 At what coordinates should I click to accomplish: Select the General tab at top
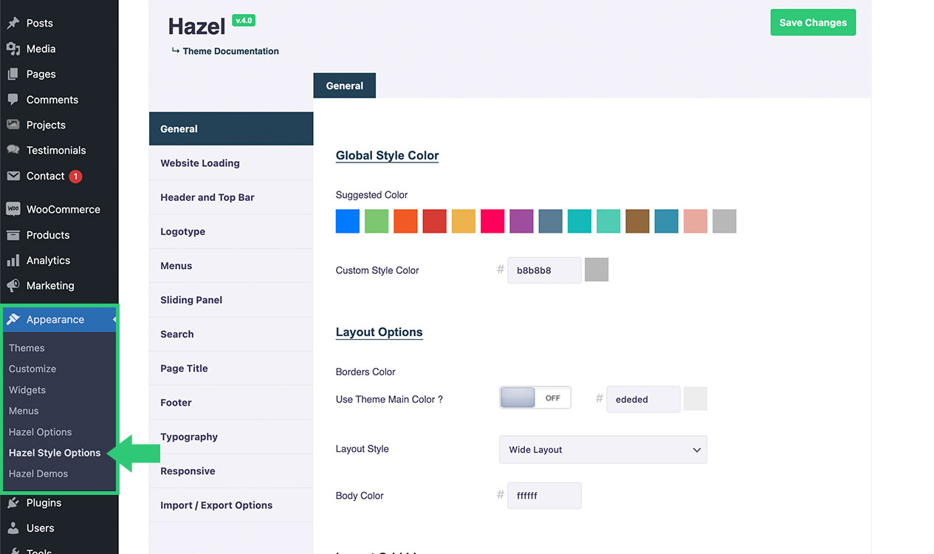click(344, 86)
